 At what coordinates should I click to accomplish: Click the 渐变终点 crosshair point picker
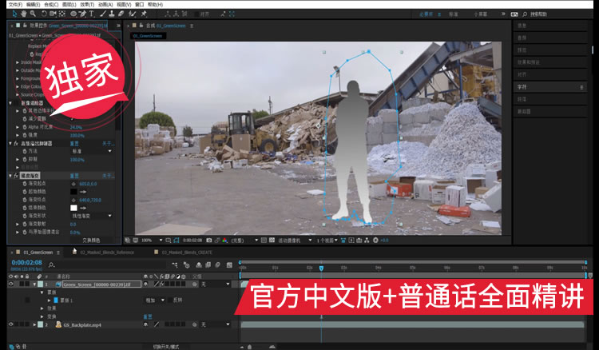click(73, 200)
